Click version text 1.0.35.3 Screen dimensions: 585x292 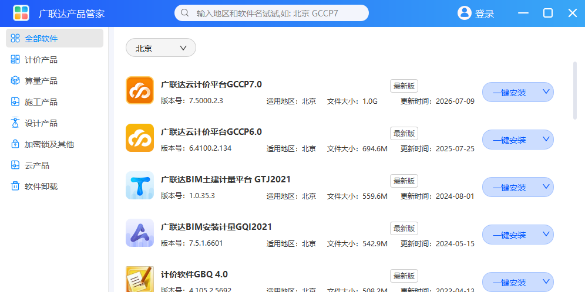coord(202,195)
